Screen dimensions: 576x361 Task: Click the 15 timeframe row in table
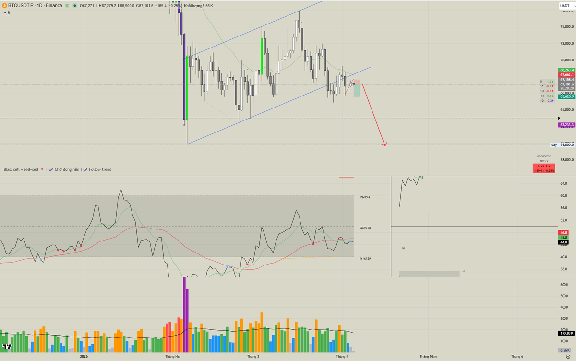click(x=547, y=86)
